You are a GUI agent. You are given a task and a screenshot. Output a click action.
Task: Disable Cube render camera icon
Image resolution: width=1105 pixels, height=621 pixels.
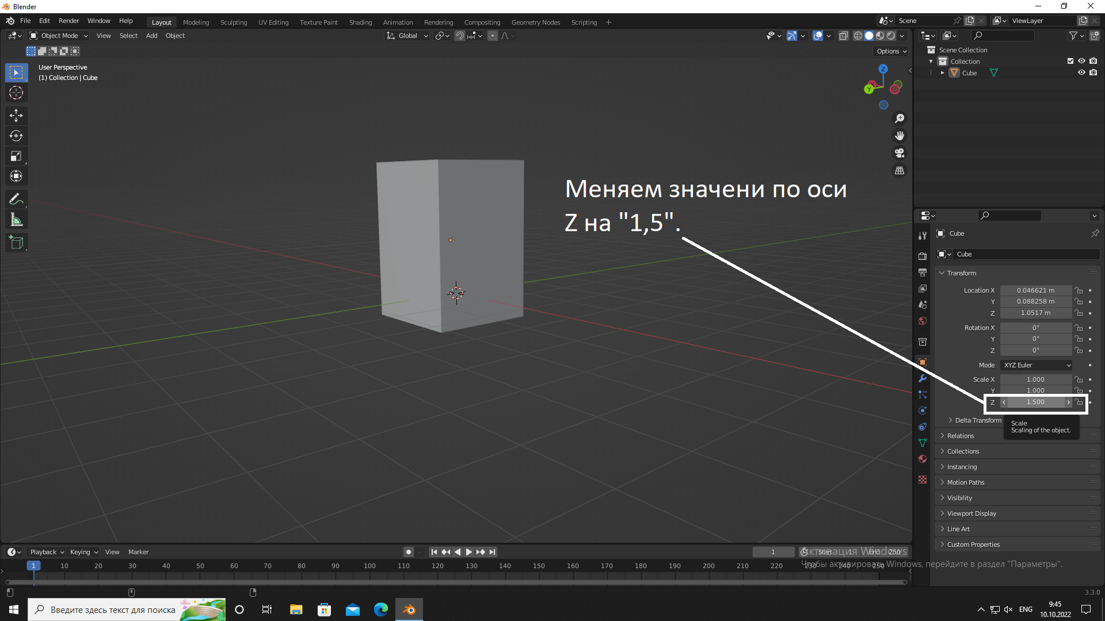(x=1093, y=72)
